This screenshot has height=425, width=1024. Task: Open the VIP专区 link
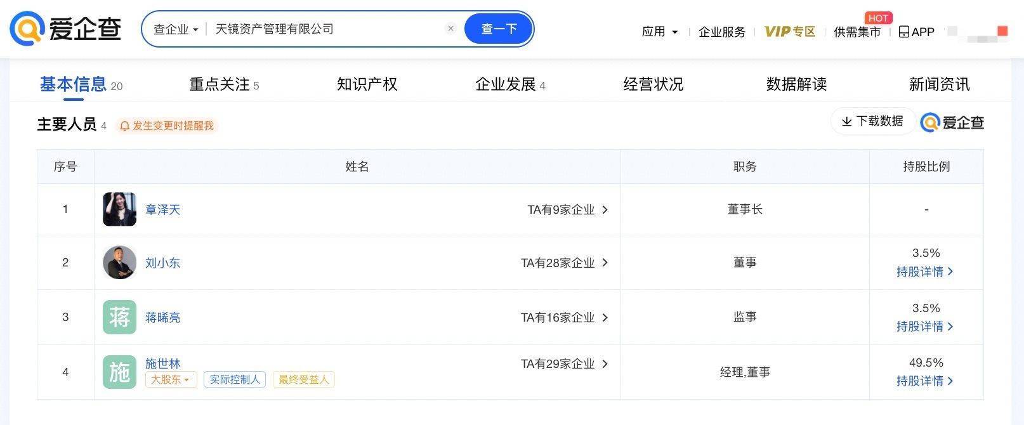(789, 32)
